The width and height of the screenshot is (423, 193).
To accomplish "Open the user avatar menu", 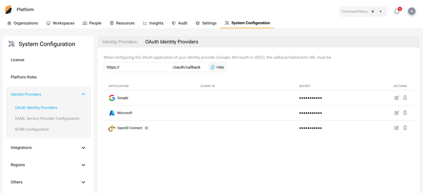I will click(411, 11).
